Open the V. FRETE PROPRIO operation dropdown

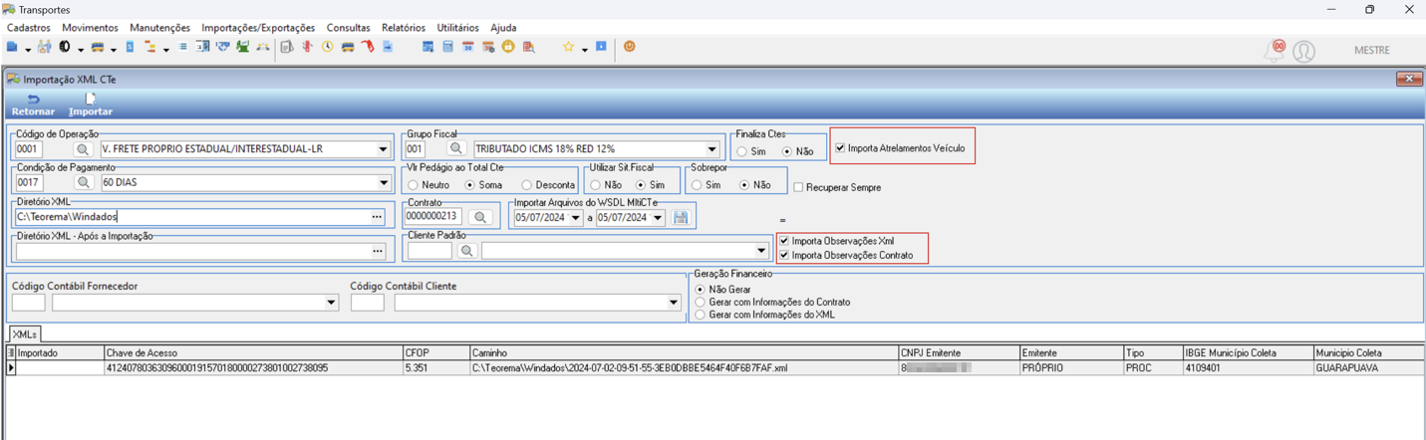pyautogui.click(x=383, y=149)
